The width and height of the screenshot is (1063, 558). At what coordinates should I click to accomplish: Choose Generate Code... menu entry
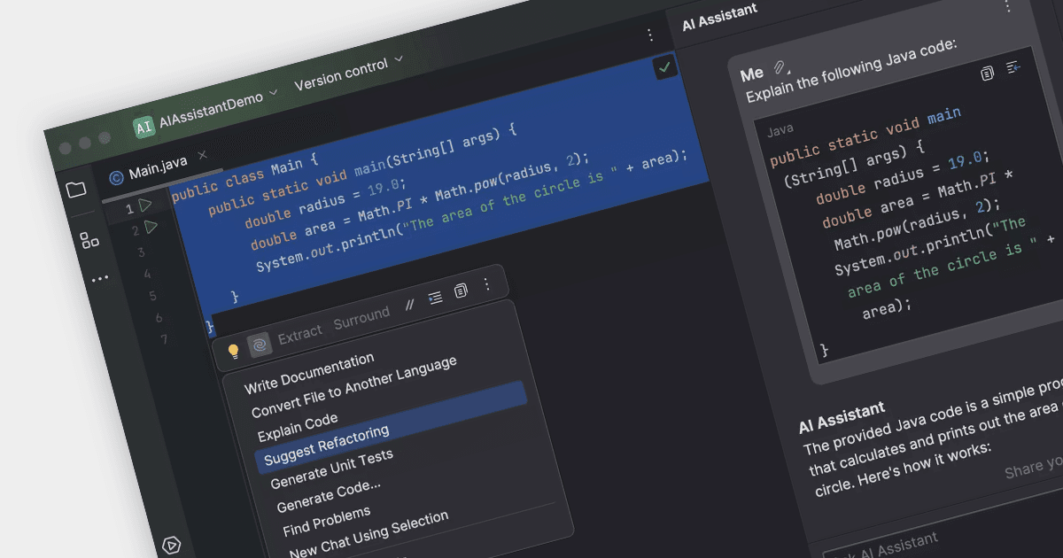(x=329, y=496)
